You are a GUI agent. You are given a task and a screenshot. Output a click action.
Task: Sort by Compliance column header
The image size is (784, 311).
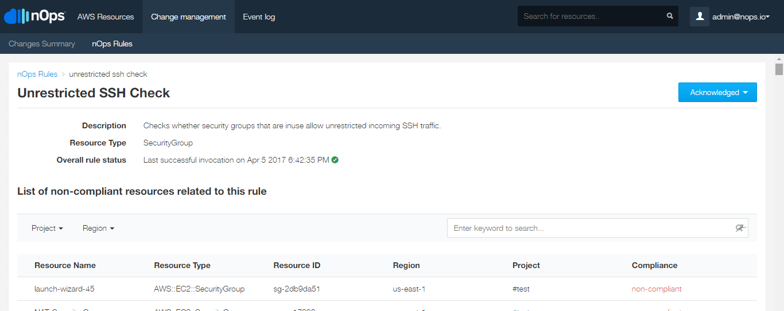[x=654, y=265]
